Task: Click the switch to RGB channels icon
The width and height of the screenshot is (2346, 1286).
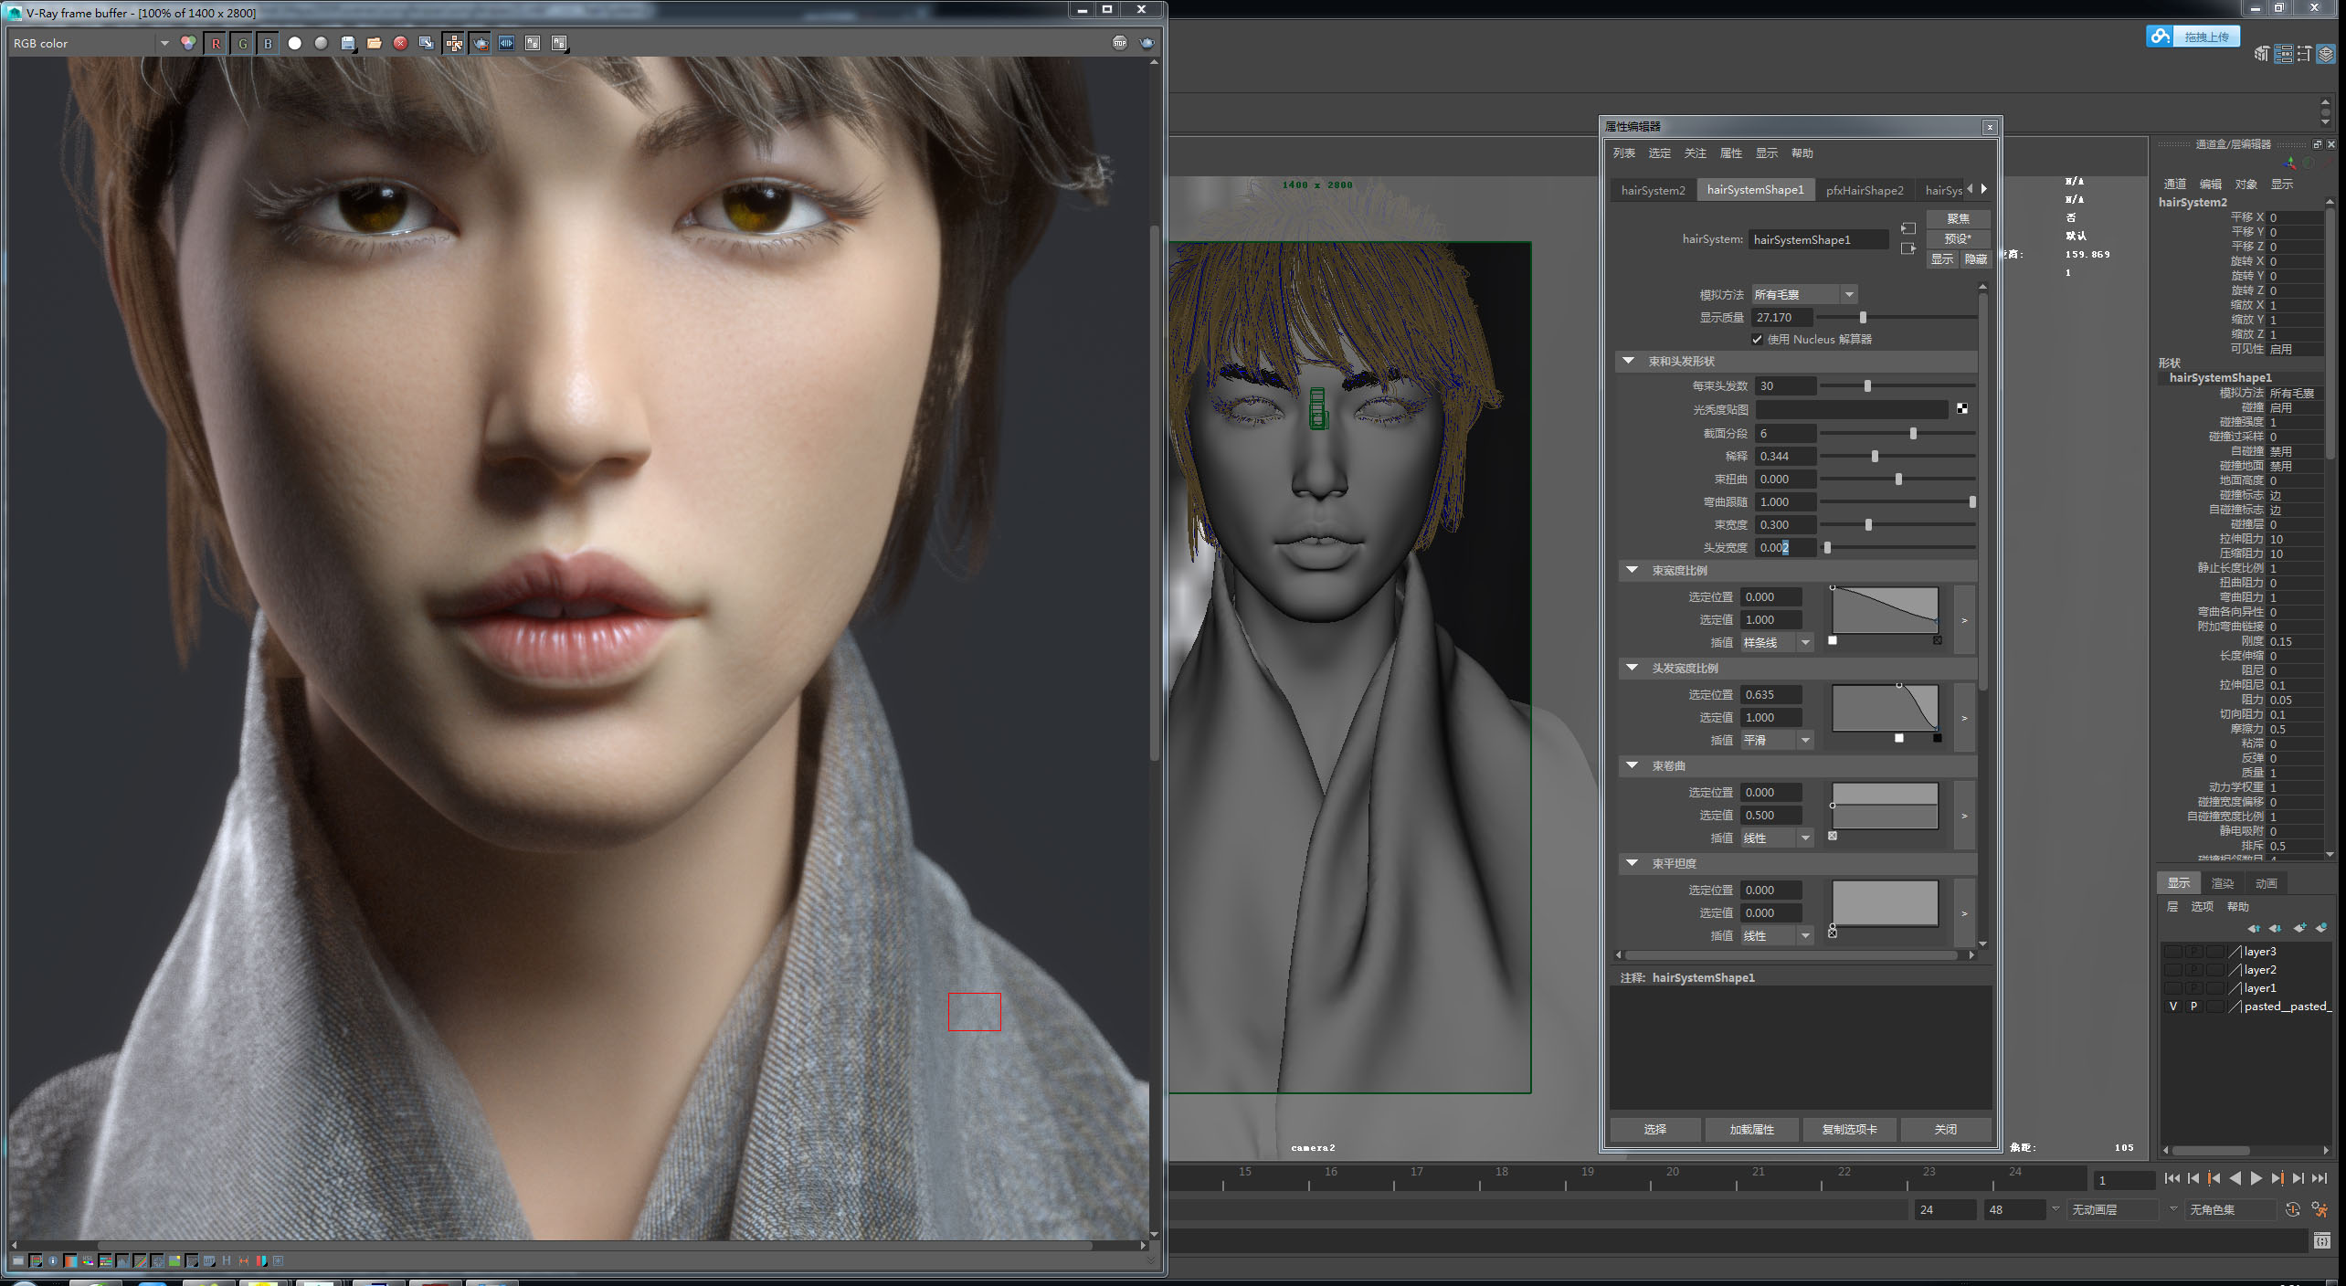Action: coord(188,43)
